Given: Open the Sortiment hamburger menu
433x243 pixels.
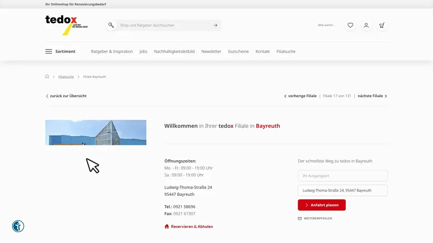Looking at the screenshot, I should tap(49, 51).
